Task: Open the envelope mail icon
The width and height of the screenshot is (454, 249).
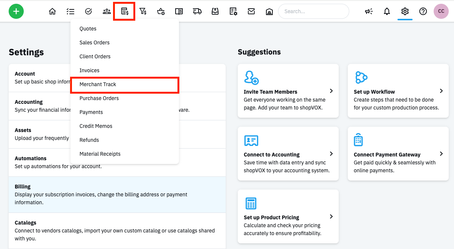Action: (x=251, y=11)
